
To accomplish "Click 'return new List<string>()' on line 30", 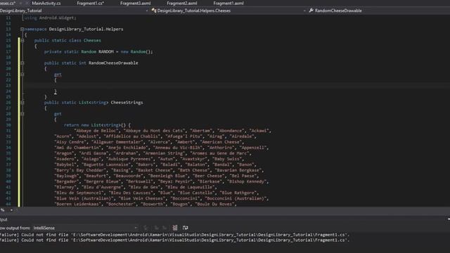I will click(95, 125).
